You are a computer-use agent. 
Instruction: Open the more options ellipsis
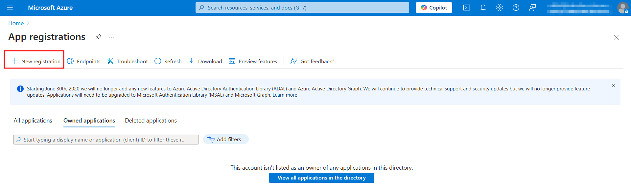tap(112, 37)
